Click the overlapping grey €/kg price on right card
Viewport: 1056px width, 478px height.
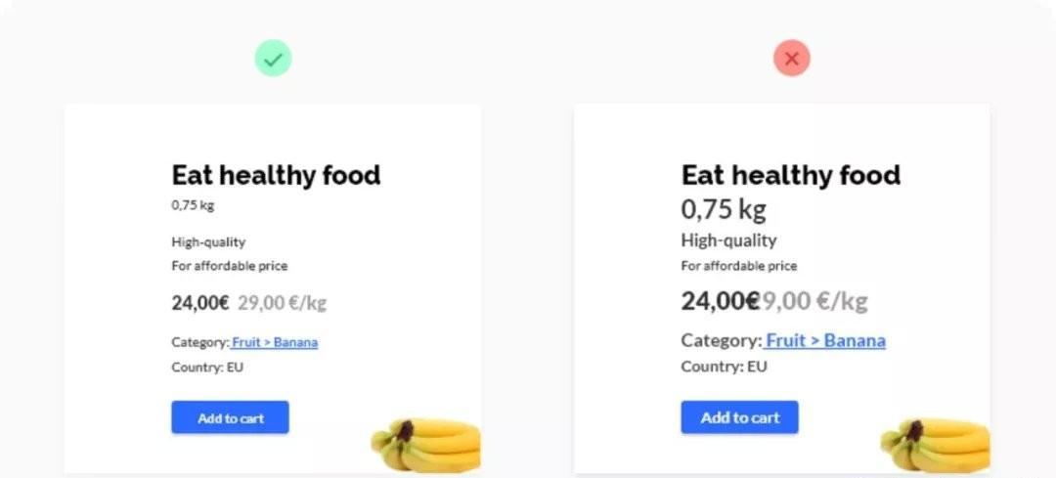click(814, 301)
